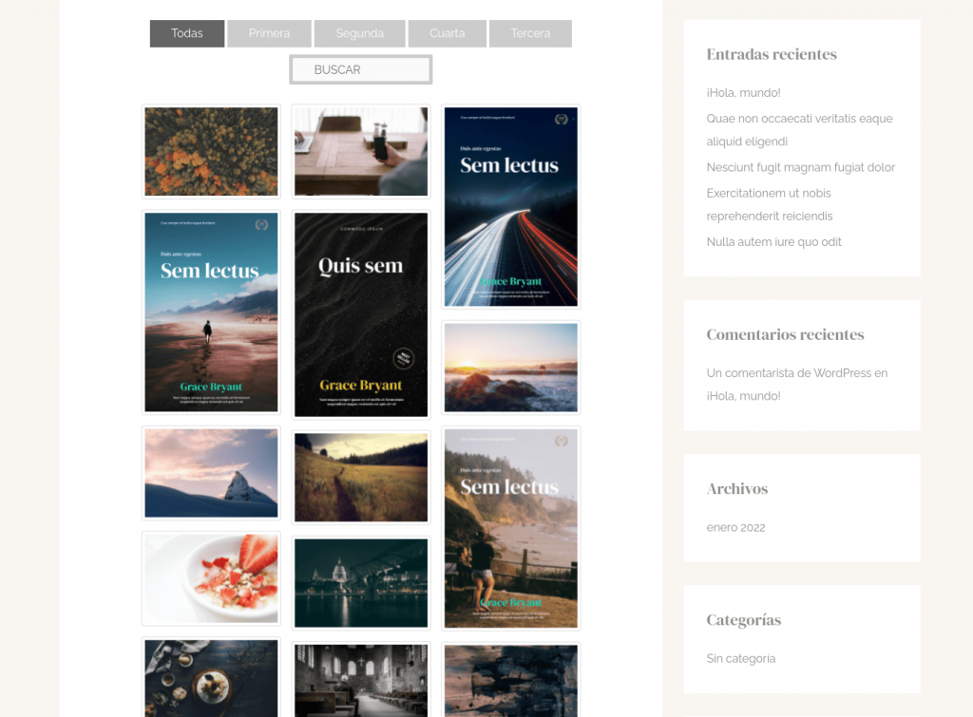This screenshot has width=973, height=717.
Task: Click the Entradas recientes heading
Action: (772, 54)
